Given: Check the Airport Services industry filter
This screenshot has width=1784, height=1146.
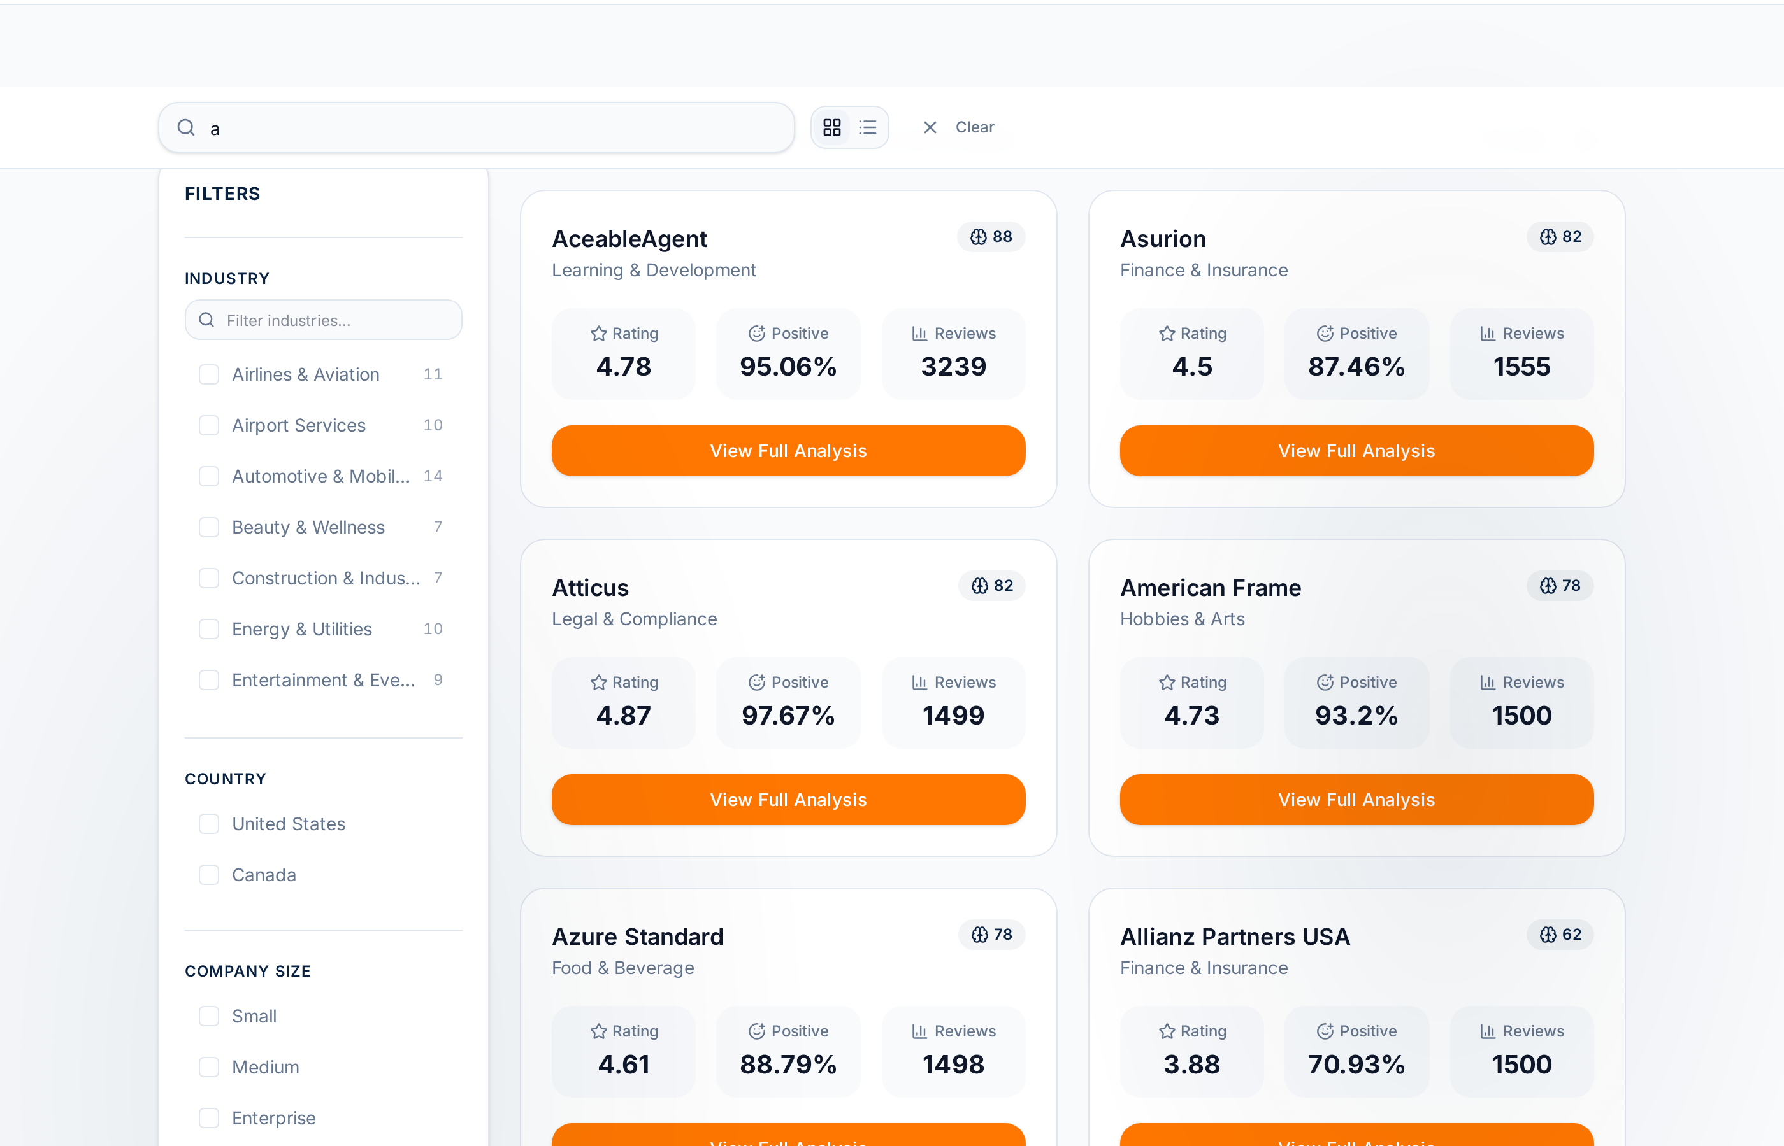Looking at the screenshot, I should 209,426.
